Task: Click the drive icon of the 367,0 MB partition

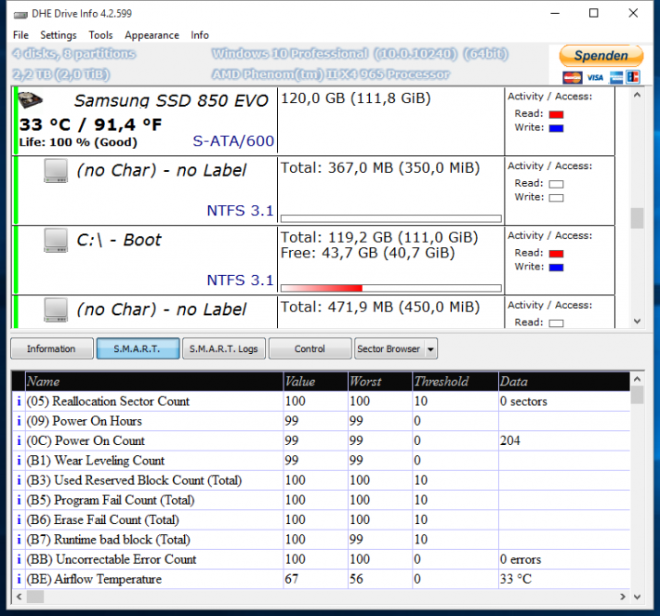Action: click(x=56, y=170)
